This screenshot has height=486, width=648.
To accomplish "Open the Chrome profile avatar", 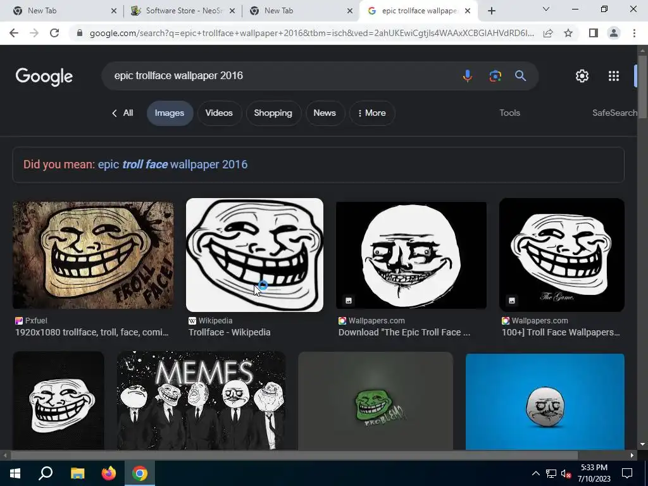I will (x=614, y=33).
